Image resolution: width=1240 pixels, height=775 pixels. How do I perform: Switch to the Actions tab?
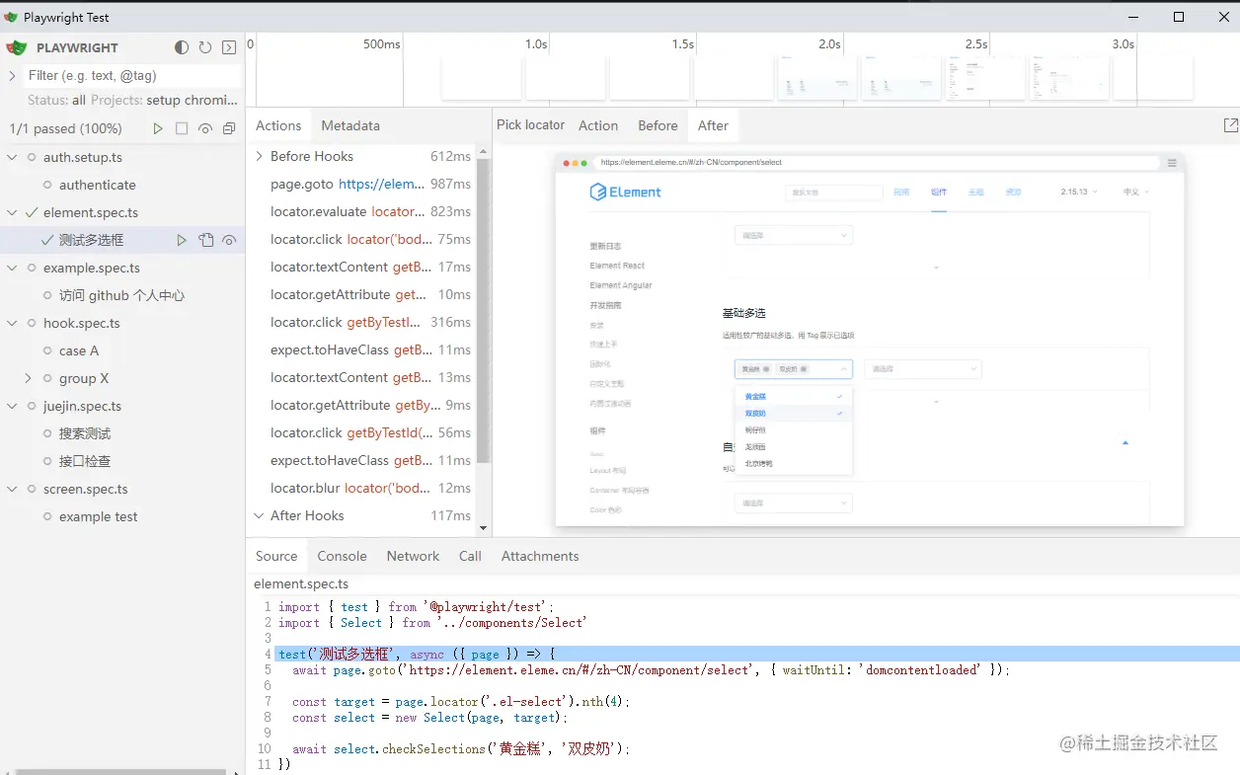[x=278, y=125]
